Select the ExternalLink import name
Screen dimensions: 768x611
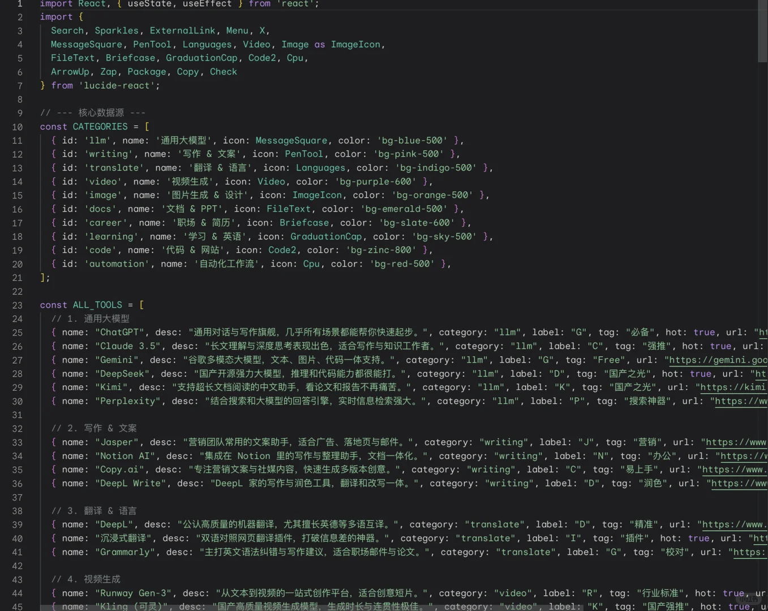182,31
